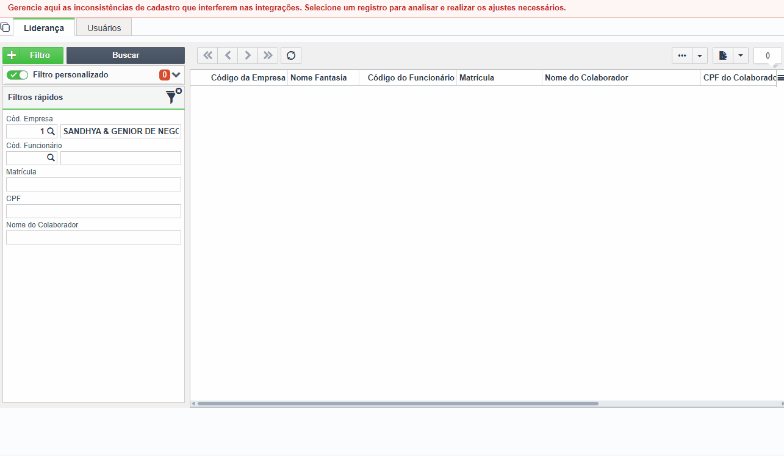The image size is (784, 456).
Task: Sort by Nome do Colaborador column header
Action: click(621, 77)
